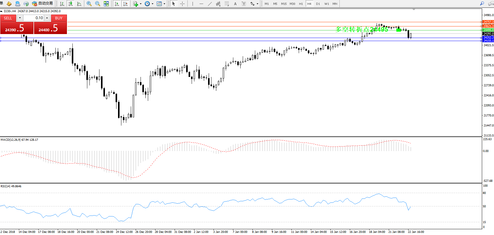This screenshot has height=235, width=494.
Task: Expand the indicators list dropdown arrow
Action: pos(141,4)
